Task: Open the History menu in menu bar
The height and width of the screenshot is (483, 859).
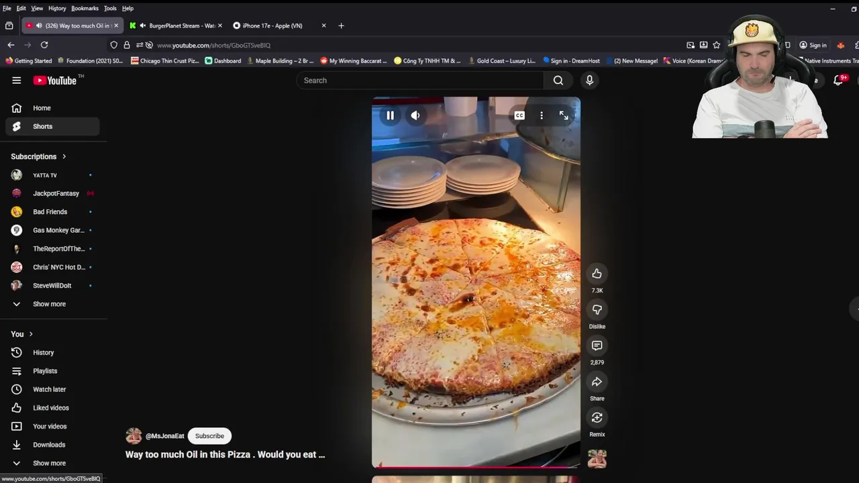Action: [57, 8]
